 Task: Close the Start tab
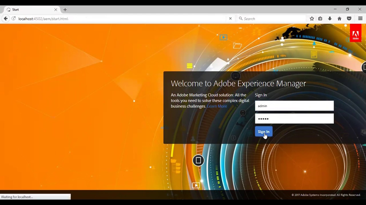(55, 10)
